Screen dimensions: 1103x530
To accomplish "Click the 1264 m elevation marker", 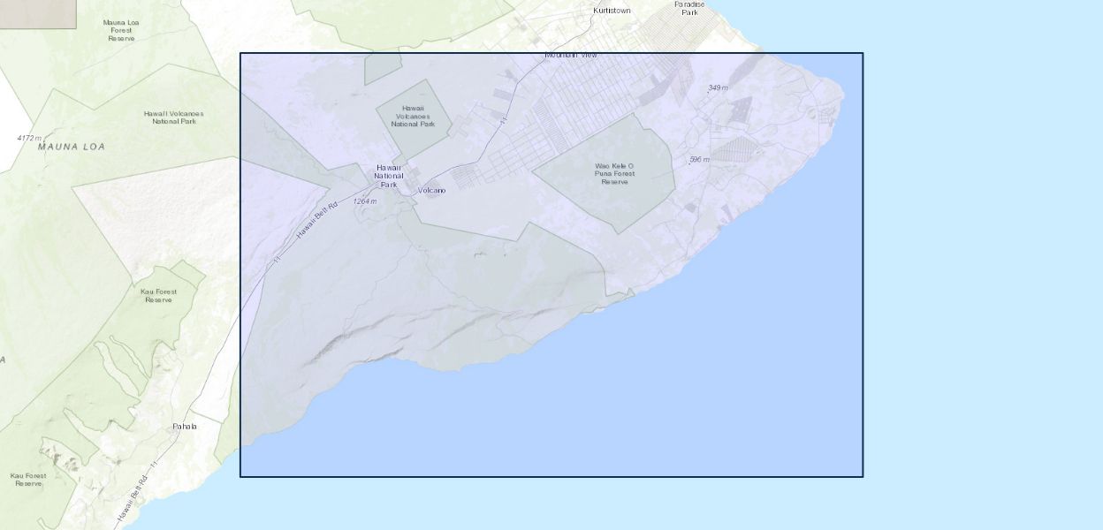I will click(365, 201).
